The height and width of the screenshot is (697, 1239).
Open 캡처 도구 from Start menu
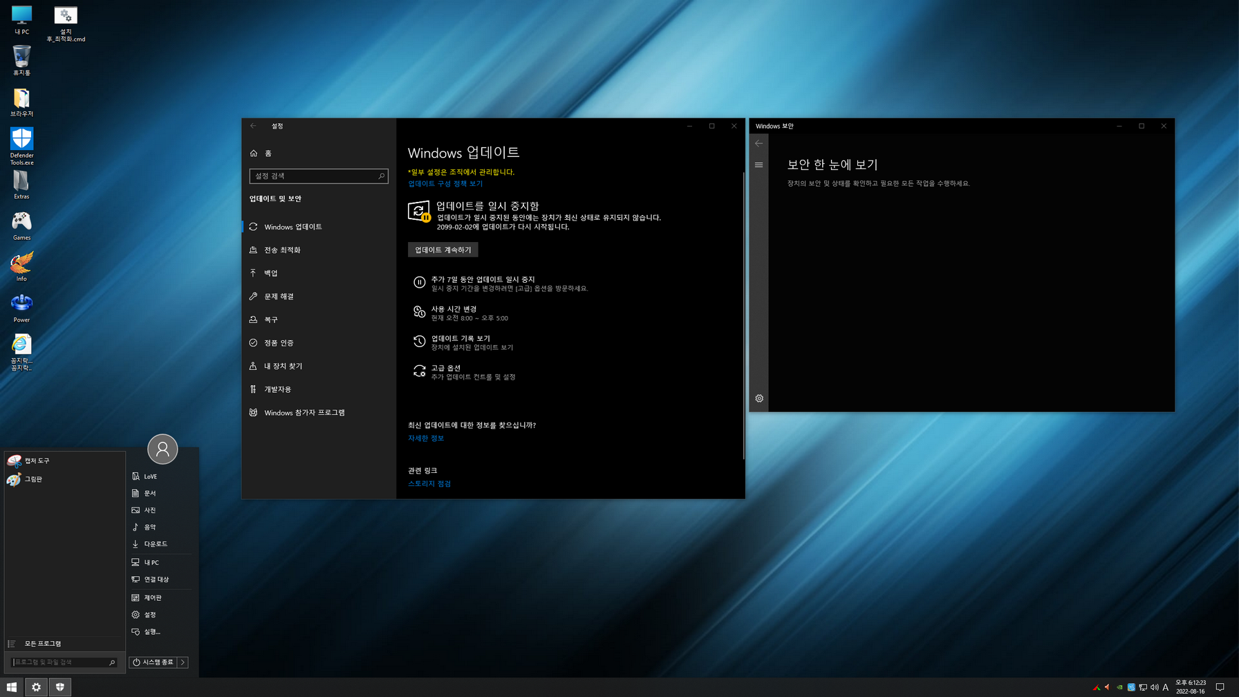pos(64,461)
